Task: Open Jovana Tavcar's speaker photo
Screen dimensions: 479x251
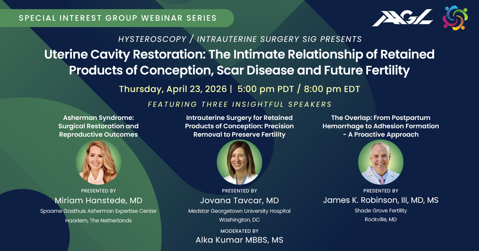Action: pos(239,162)
